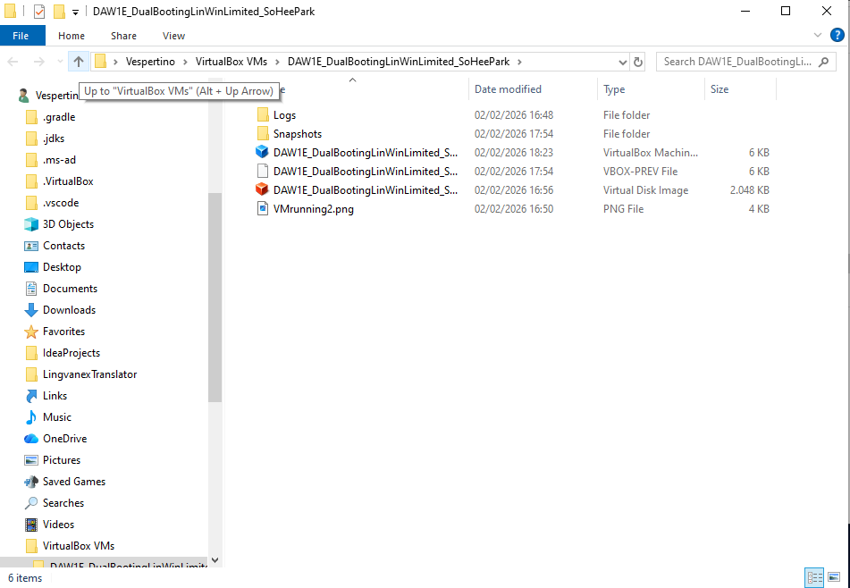Select VirtualBox VMs in navigation pane
Screen dimensions: 850x588
point(79,546)
